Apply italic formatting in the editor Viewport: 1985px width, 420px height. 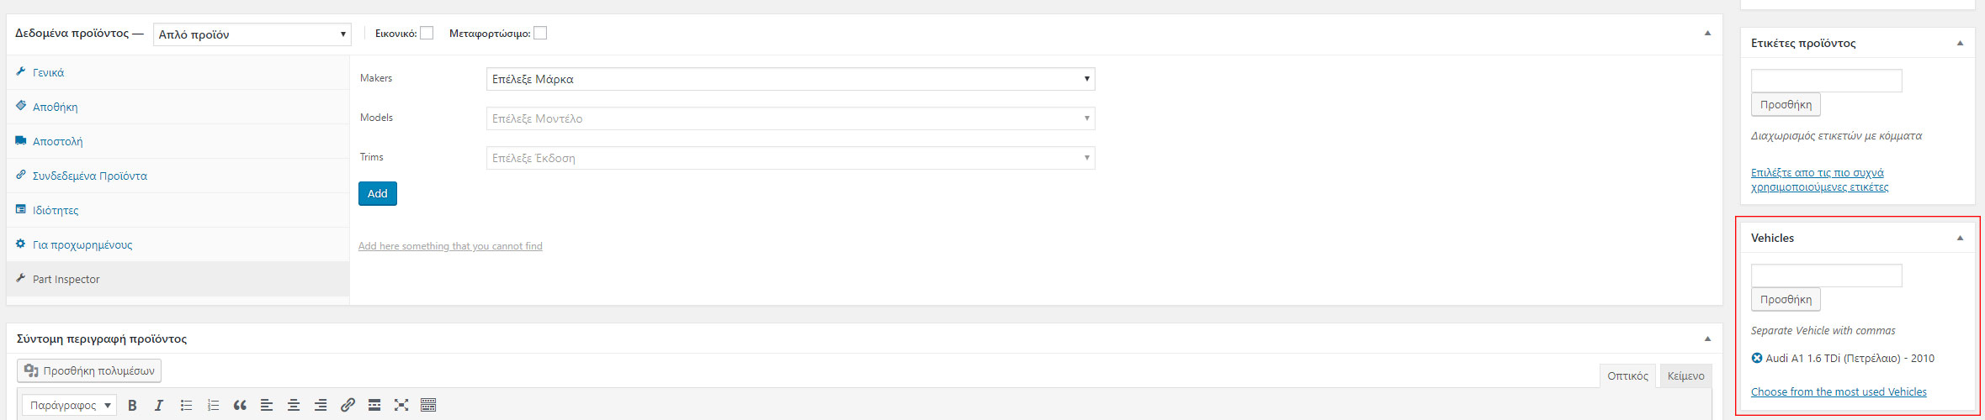click(x=158, y=406)
